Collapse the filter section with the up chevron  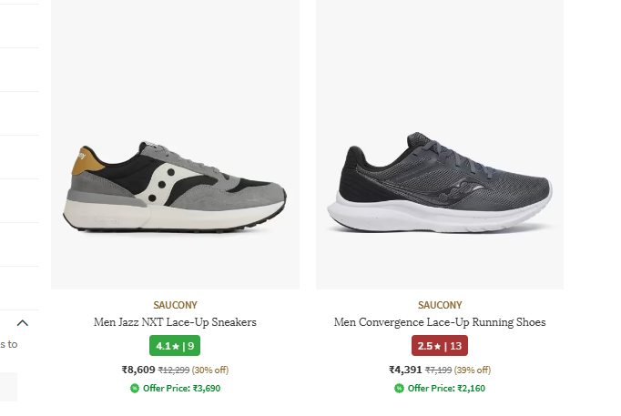pyautogui.click(x=23, y=322)
